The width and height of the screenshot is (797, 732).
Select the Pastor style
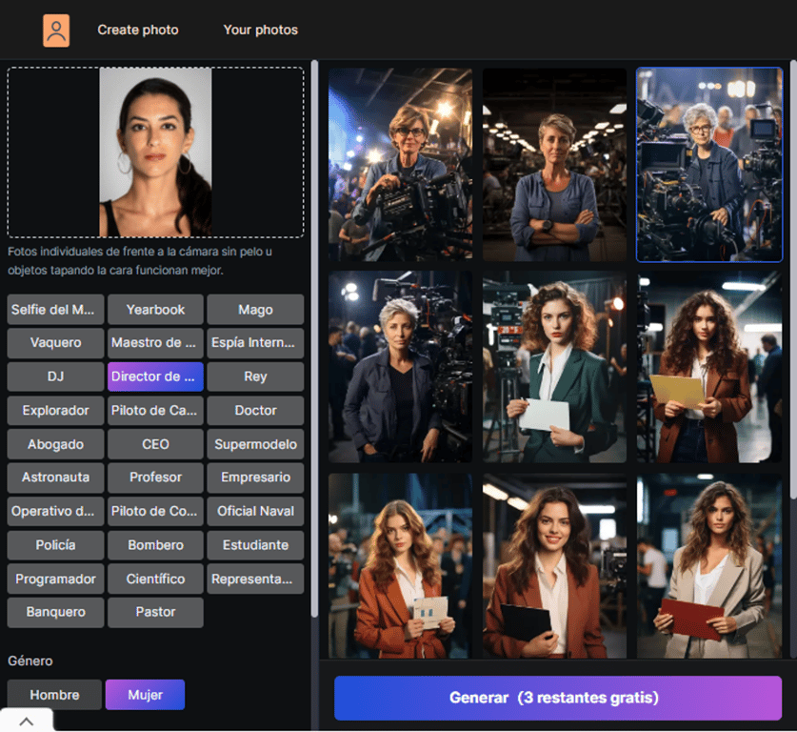(155, 612)
